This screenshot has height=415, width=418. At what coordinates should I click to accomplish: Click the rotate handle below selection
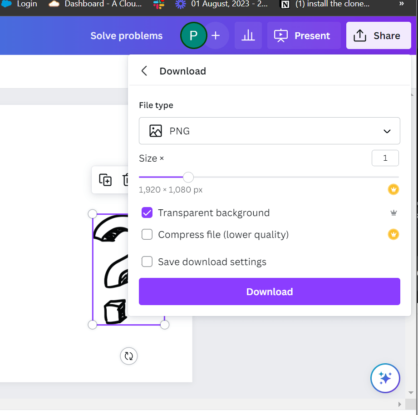129,356
